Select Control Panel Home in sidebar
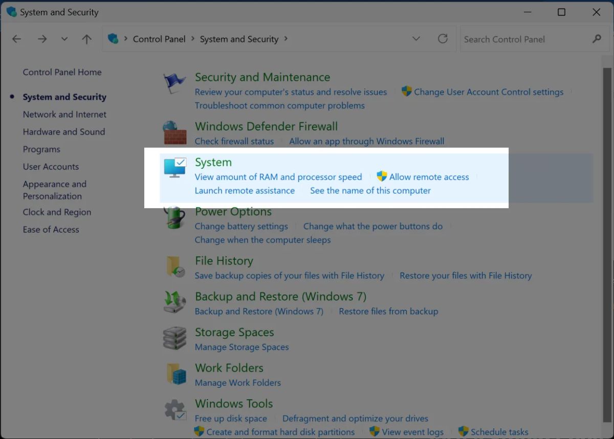 coord(62,72)
